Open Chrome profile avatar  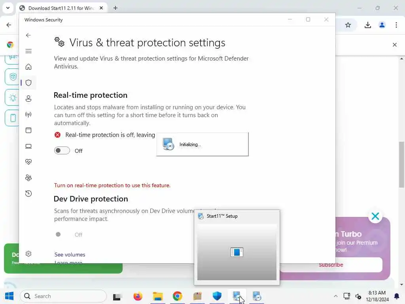[x=382, y=25]
